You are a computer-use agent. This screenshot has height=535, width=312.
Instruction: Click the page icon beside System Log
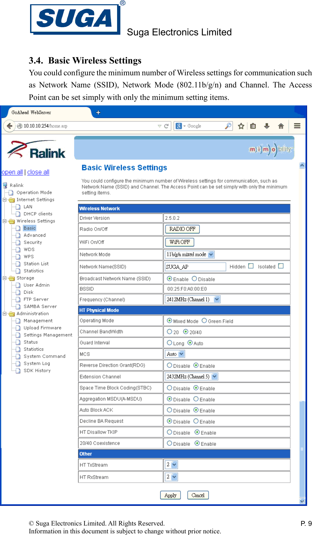[18, 364]
